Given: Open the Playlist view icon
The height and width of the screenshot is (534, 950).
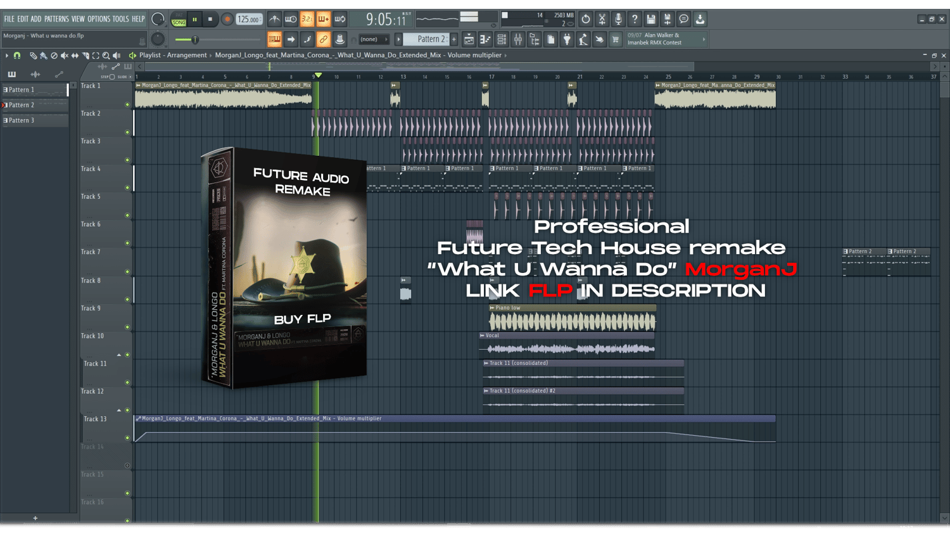Looking at the screenshot, I should pyautogui.click(x=469, y=39).
